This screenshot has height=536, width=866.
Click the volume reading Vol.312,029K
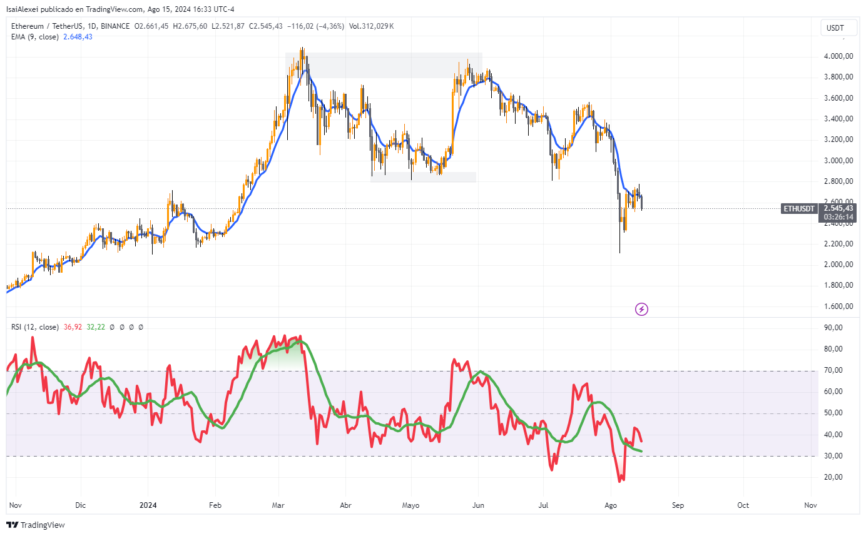pyautogui.click(x=372, y=26)
